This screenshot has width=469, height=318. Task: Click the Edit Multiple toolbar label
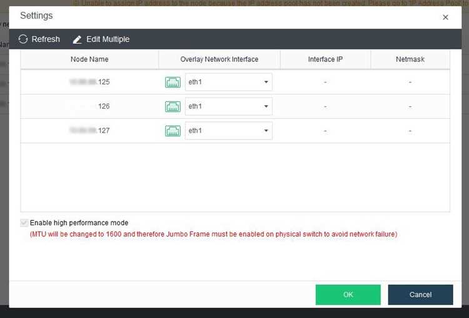pos(108,39)
